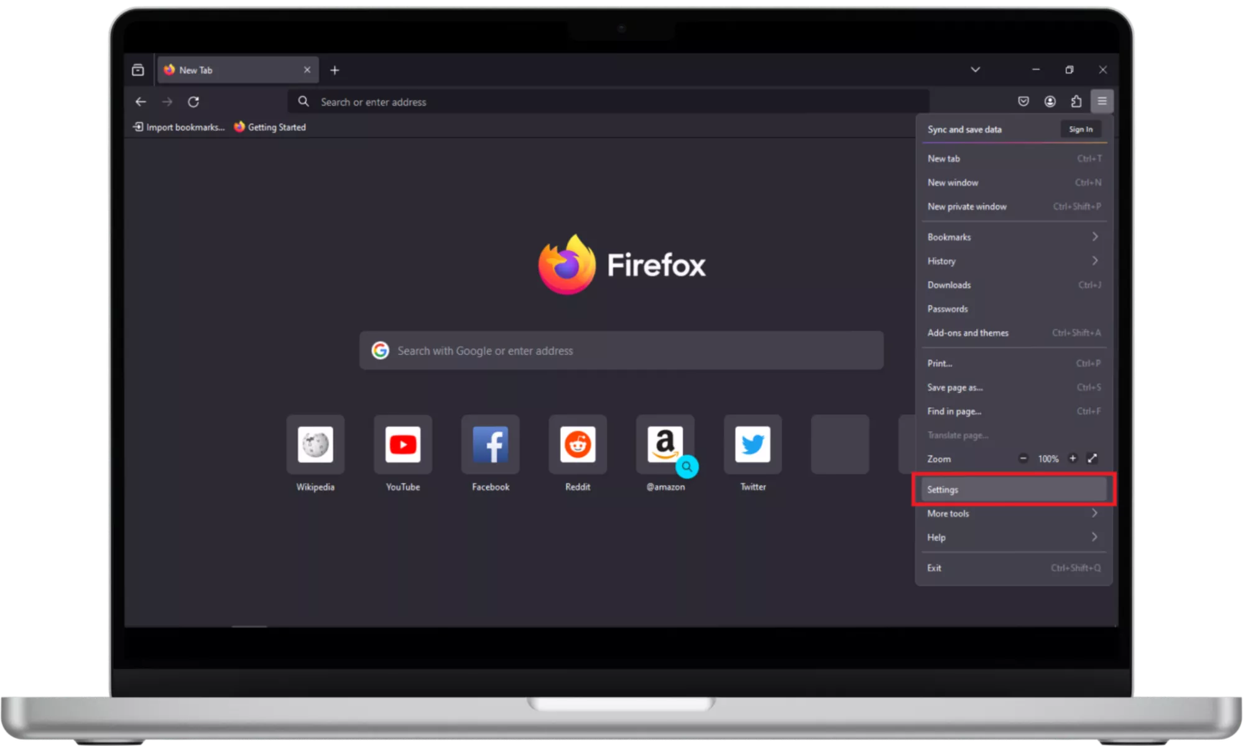Open the list all tabs dropdown
This screenshot has height=746, width=1243.
tap(975, 70)
